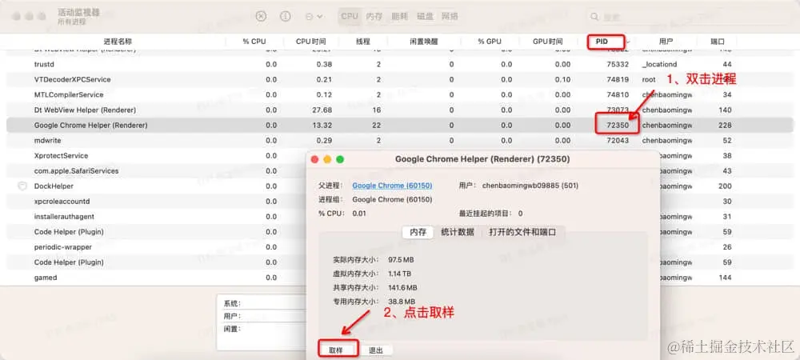Click the 共享内存大小 141.6 MB value
This screenshot has height=360, width=800.
pyautogui.click(x=402, y=287)
